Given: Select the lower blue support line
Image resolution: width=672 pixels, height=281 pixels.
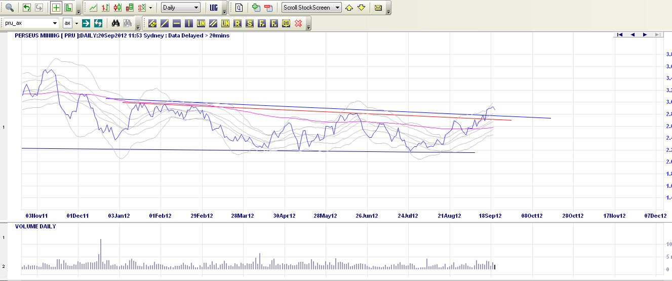Looking at the screenshot, I should 248,150.
